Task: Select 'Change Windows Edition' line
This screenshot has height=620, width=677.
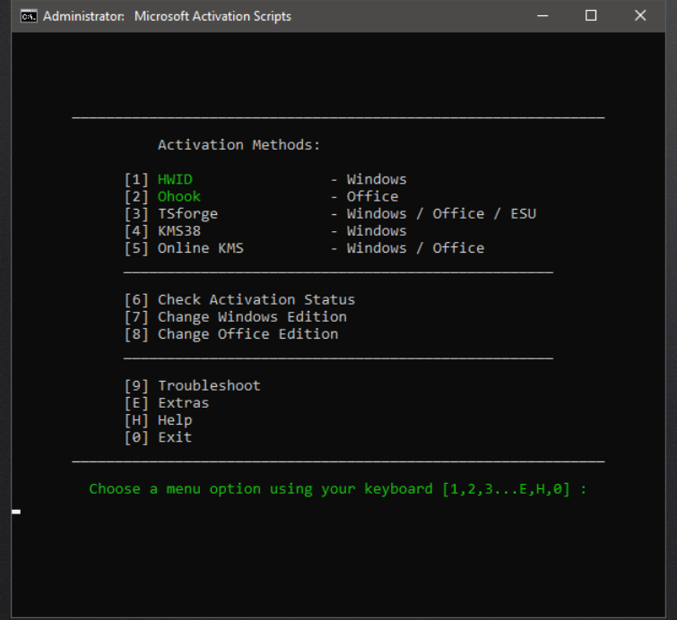Action: click(x=252, y=316)
